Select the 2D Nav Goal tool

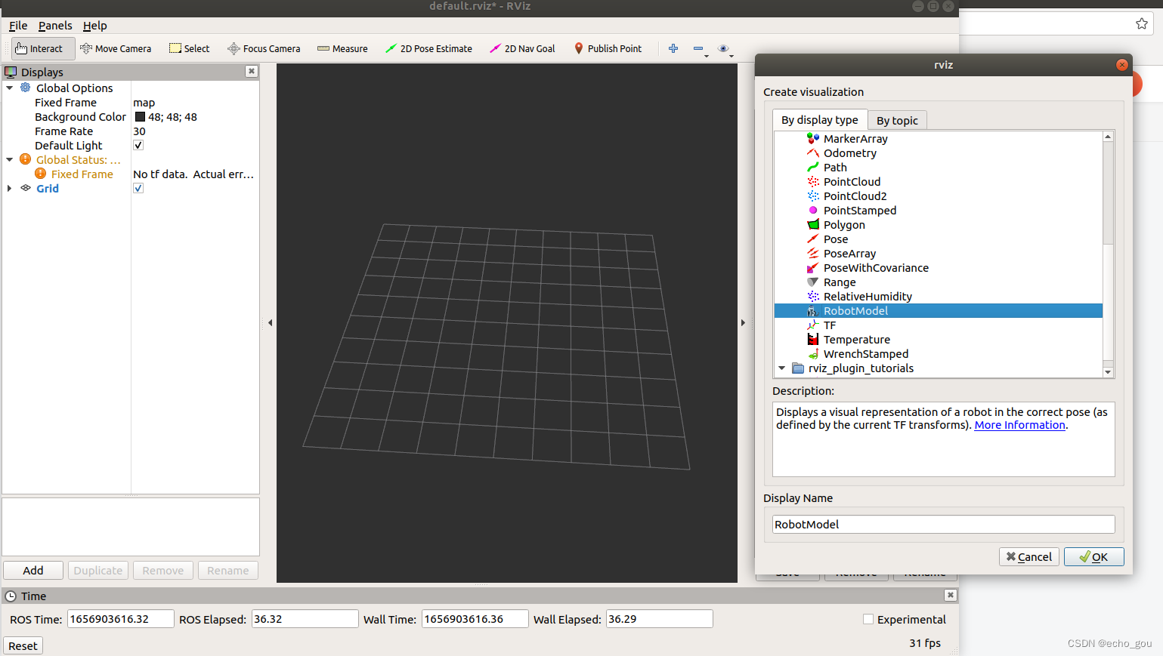[x=522, y=48]
